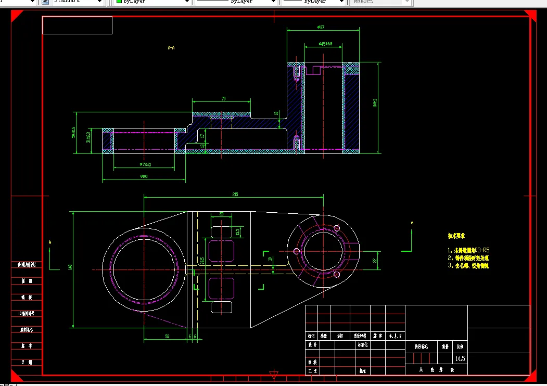Select the A-A section view label
Screen dimensions: 547x386
171,47
